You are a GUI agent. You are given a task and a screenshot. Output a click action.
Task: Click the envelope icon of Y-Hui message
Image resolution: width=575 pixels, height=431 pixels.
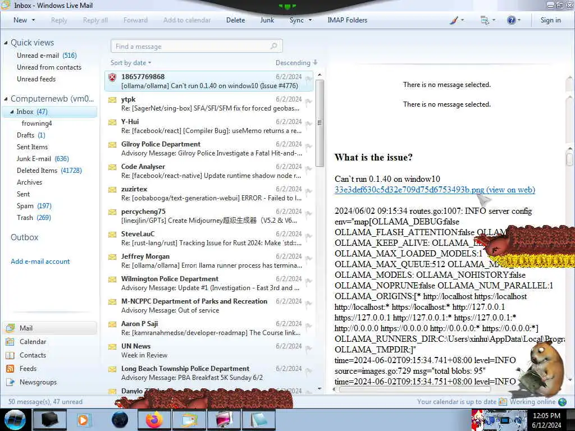pos(112,122)
